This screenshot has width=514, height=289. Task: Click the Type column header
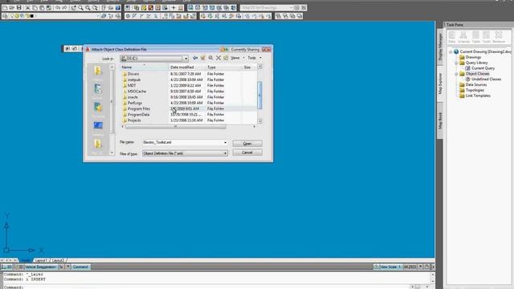coord(224,67)
